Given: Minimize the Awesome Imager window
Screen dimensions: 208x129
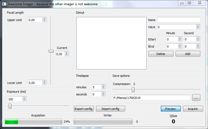Looking at the screenshot, I should pyautogui.click(x=182, y=3).
